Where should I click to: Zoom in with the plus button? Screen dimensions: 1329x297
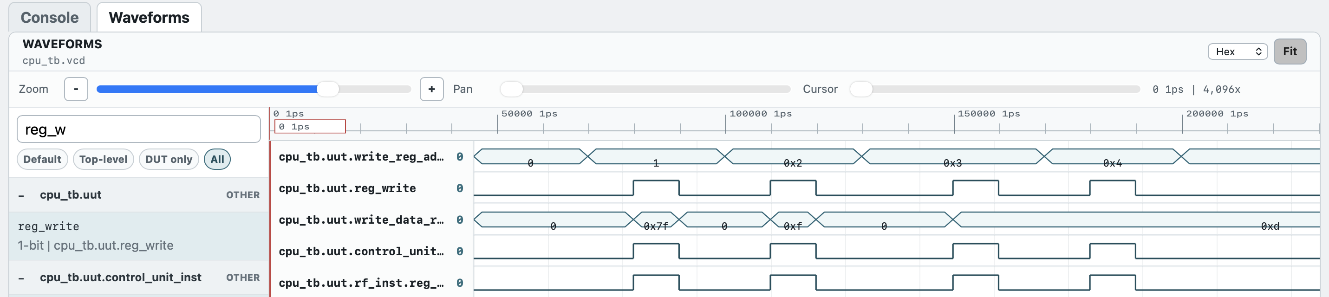point(431,89)
